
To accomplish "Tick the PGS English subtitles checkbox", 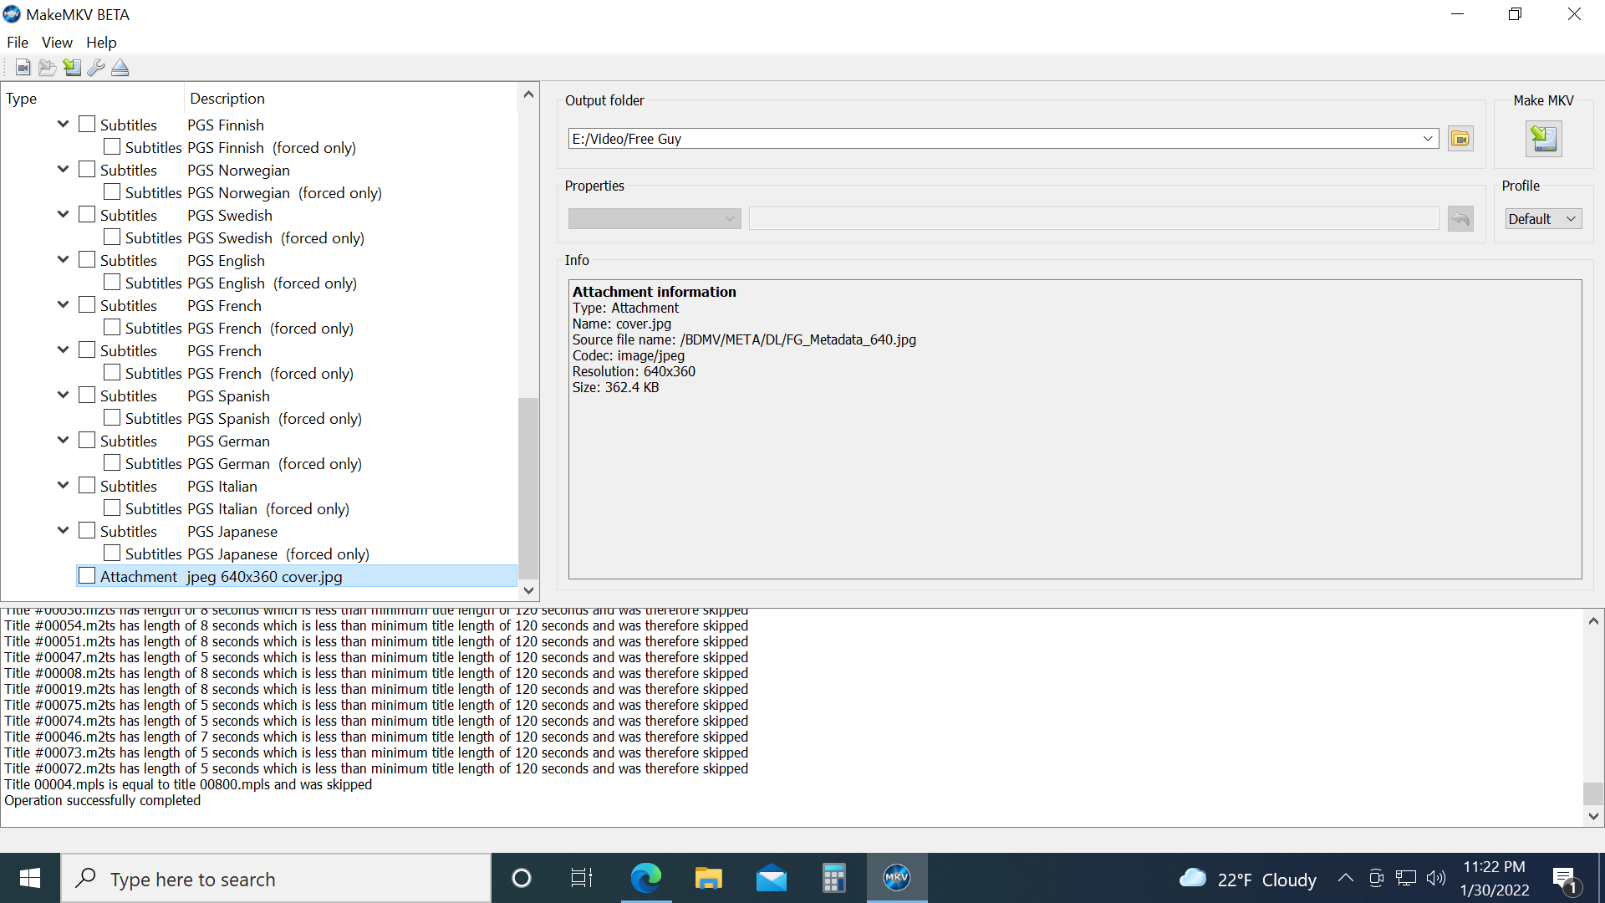I will [x=87, y=259].
